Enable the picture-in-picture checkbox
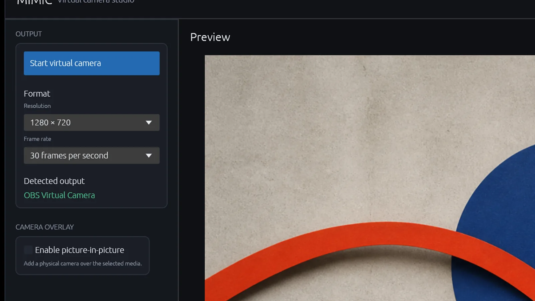Screen dimensions: 535x301 (28, 250)
